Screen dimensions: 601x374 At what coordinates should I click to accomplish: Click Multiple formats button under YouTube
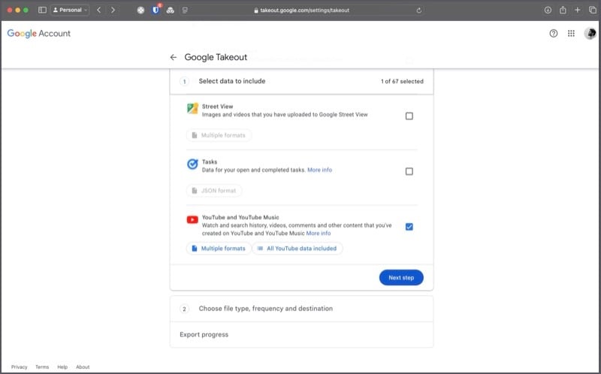point(219,249)
